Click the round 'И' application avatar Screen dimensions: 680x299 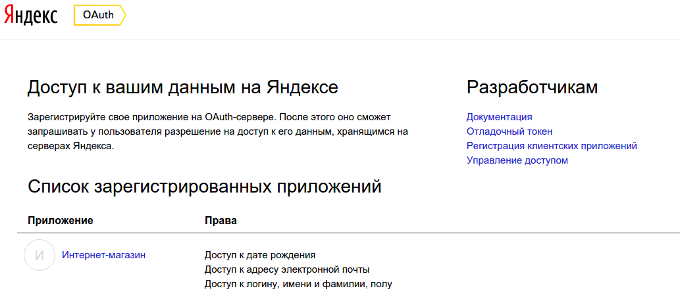(x=39, y=255)
